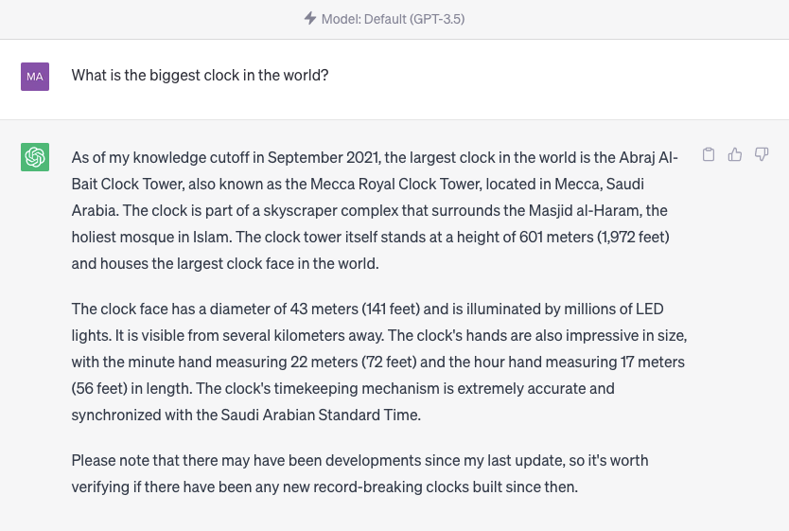789x531 pixels.
Task: Copy the response with the clipboard icon
Action: tap(709, 154)
